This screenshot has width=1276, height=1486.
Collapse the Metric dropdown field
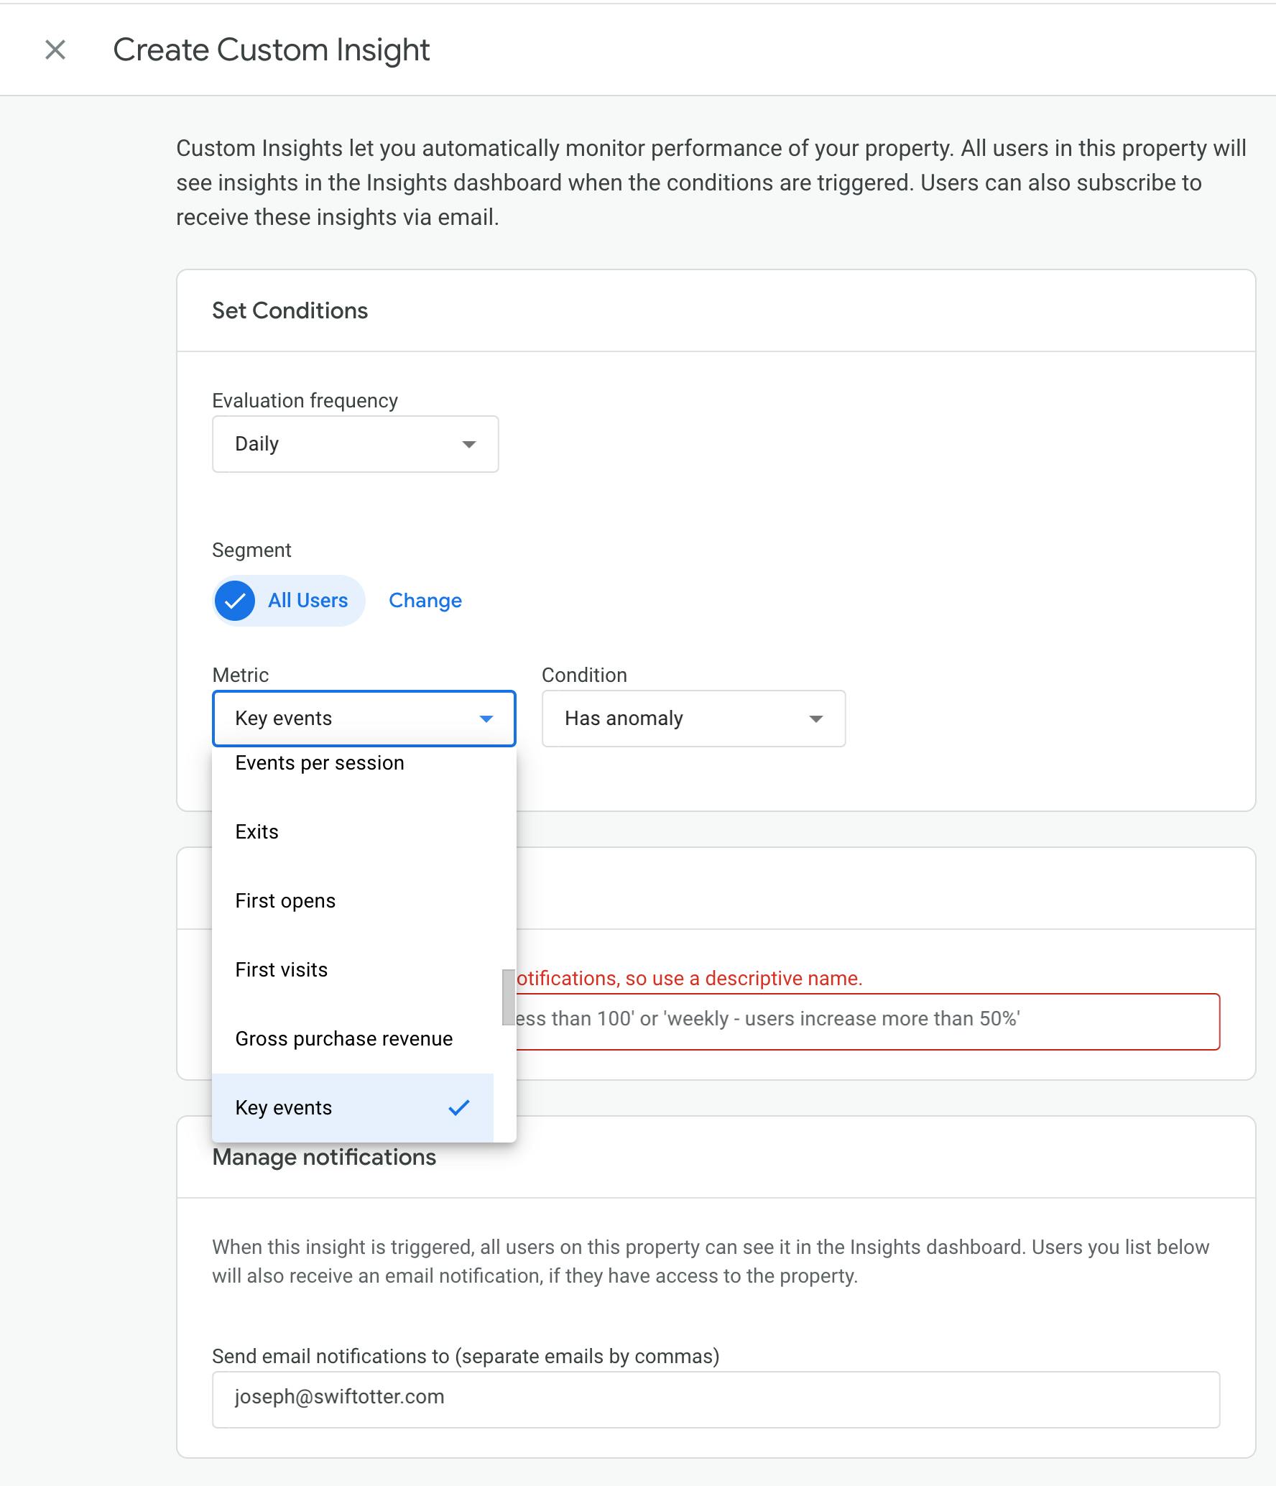click(364, 719)
